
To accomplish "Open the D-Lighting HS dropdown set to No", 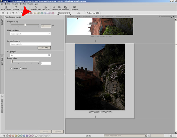I will click(30, 55).
